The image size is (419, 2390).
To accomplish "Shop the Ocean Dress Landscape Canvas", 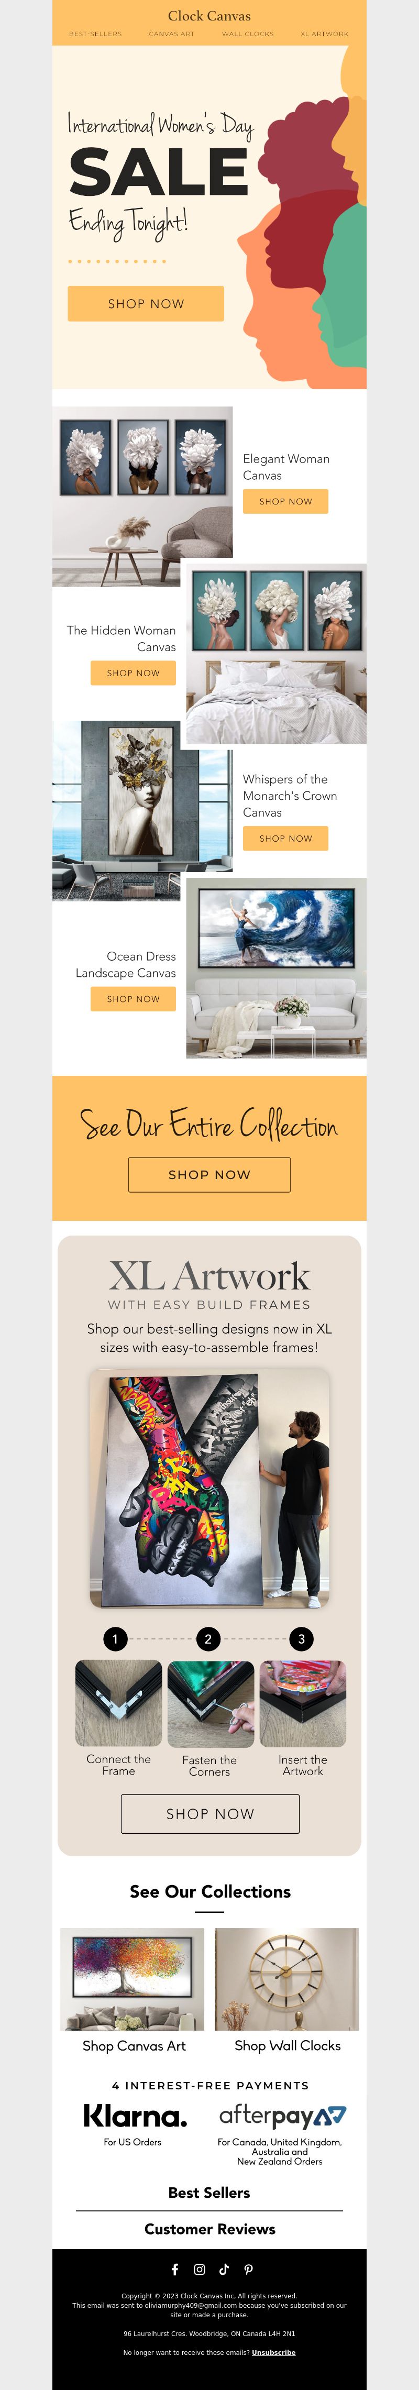I will pos(133,999).
